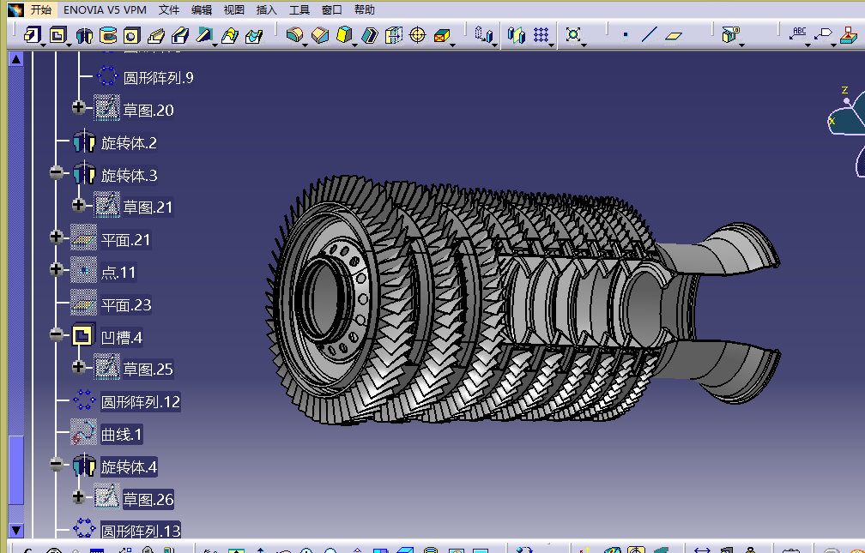The image size is (865, 553).
Task: Expand the 草图.26 tree node
Action: pos(79,496)
